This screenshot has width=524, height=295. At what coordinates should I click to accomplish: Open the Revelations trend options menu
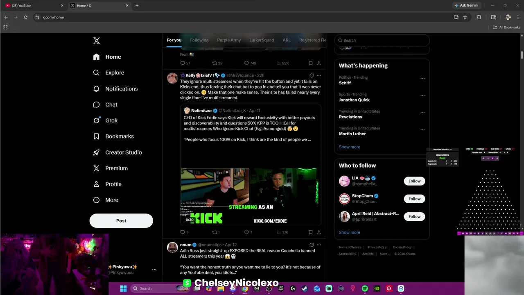(x=422, y=112)
